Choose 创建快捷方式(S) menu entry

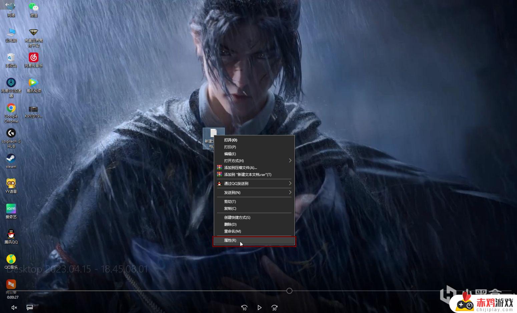tap(254, 217)
